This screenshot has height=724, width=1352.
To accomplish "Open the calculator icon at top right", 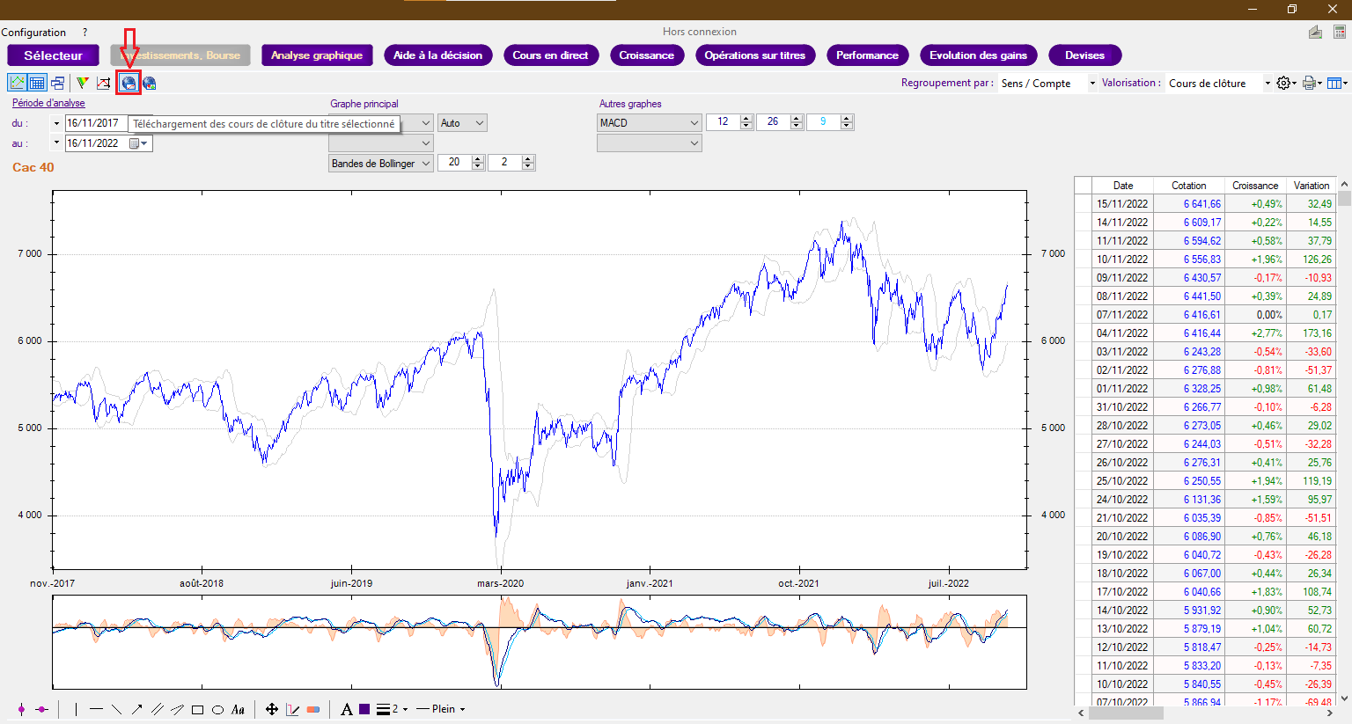I will [1339, 33].
